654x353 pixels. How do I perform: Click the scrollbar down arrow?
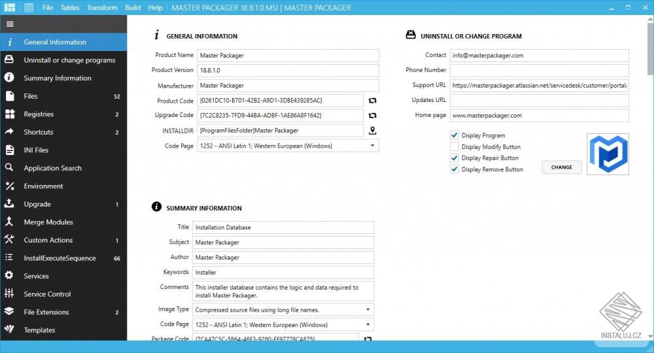point(650,336)
